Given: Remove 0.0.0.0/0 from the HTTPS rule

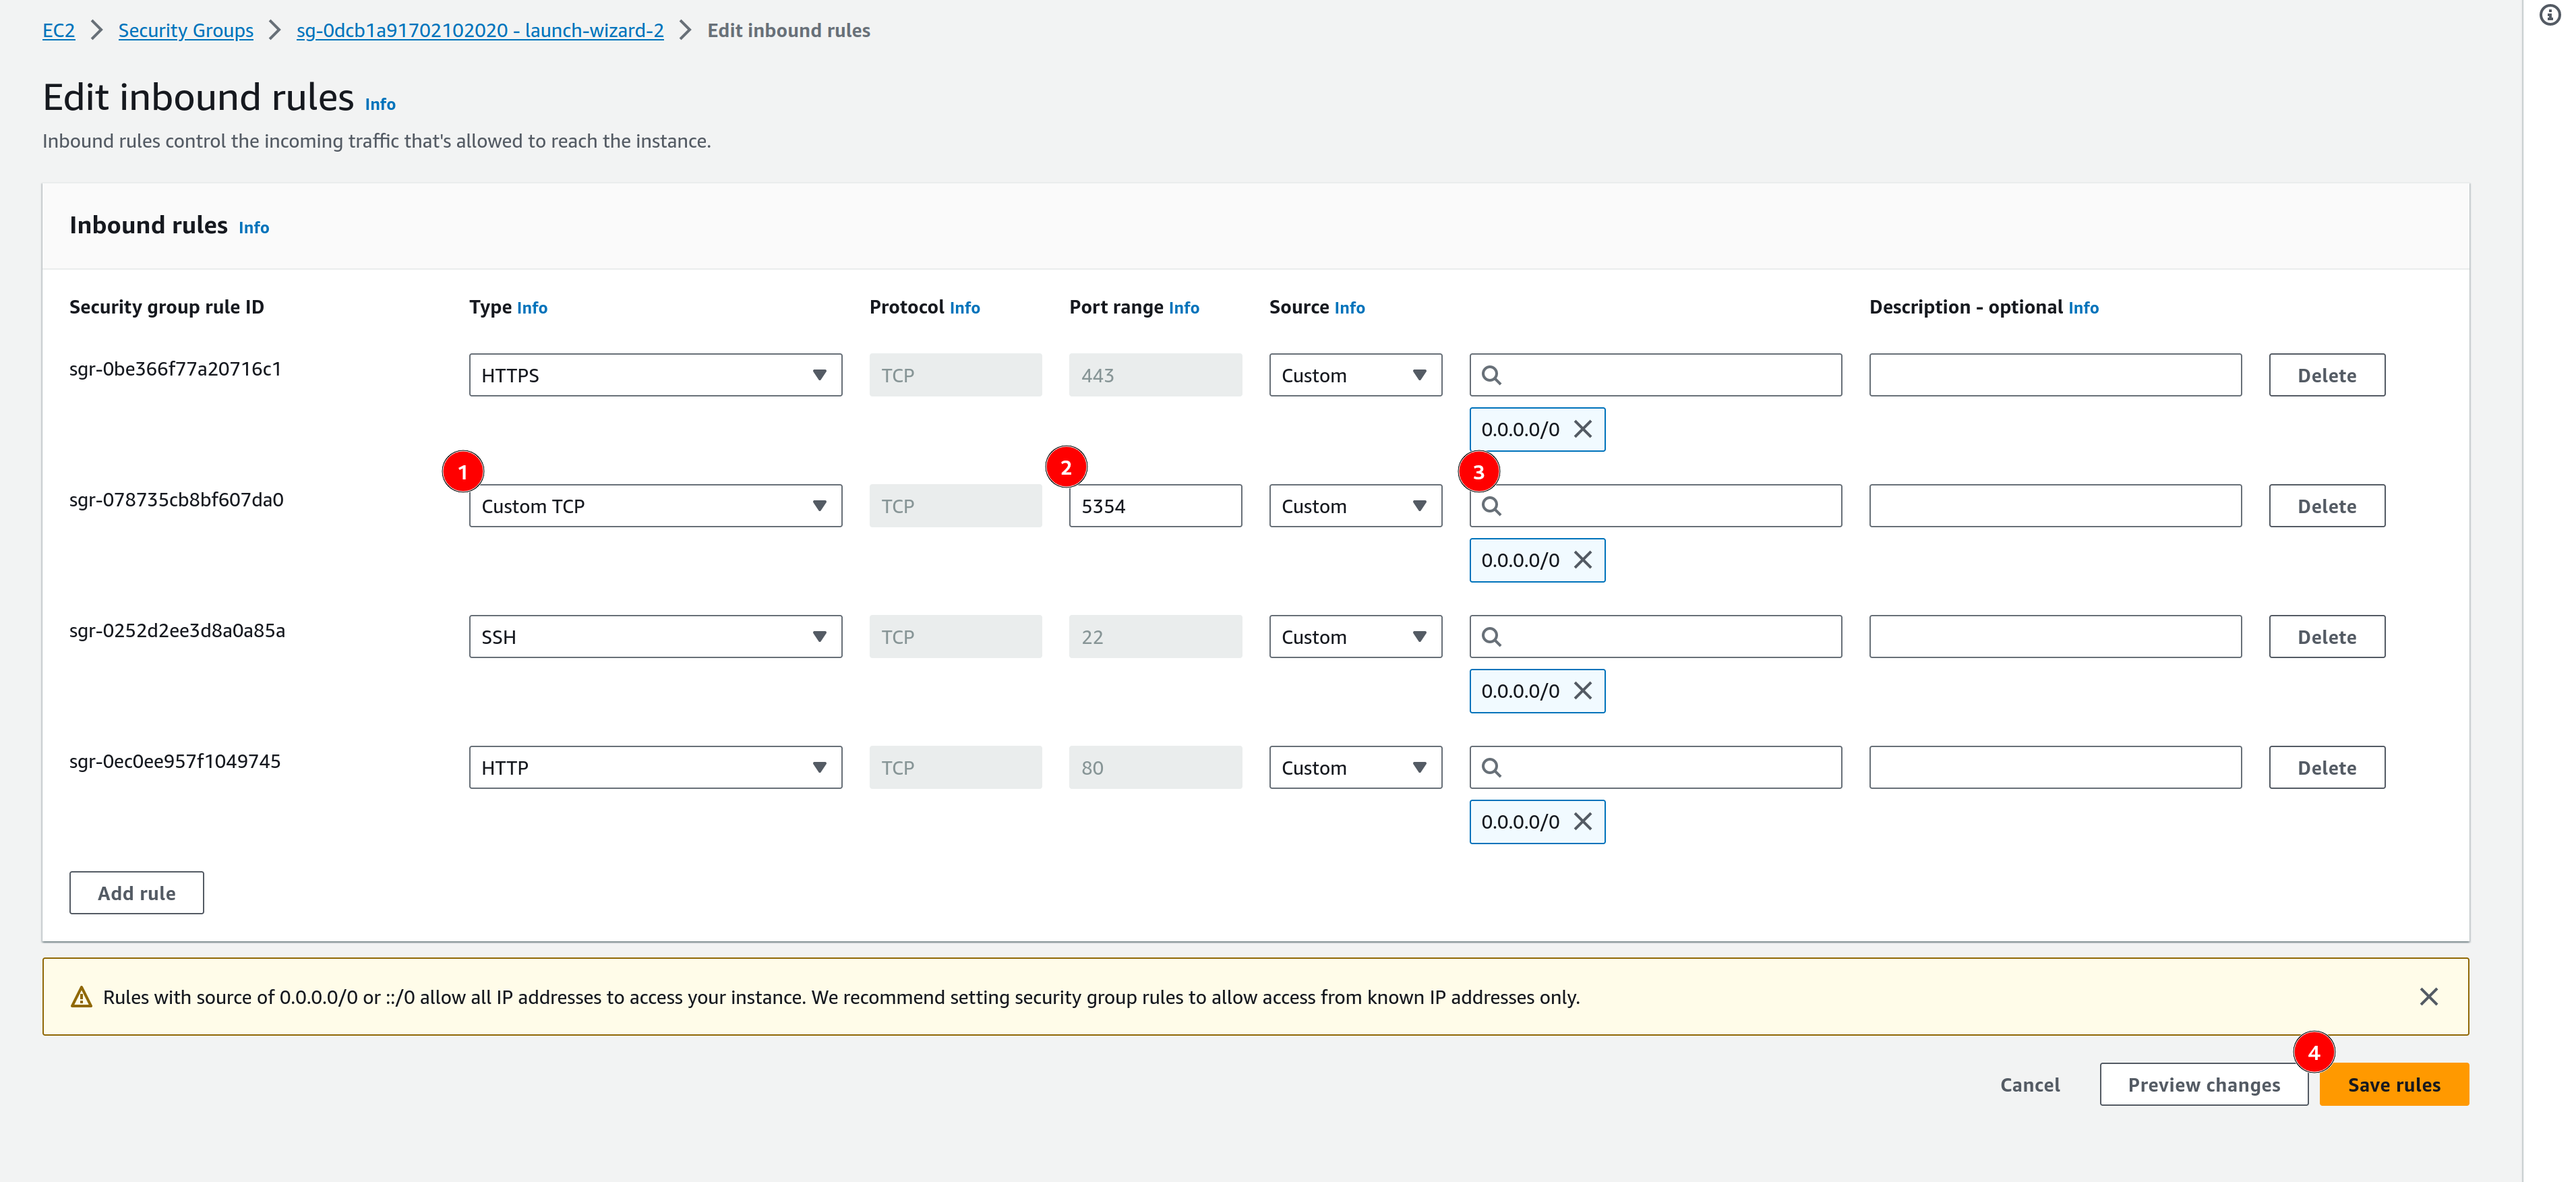Looking at the screenshot, I should 1582,429.
